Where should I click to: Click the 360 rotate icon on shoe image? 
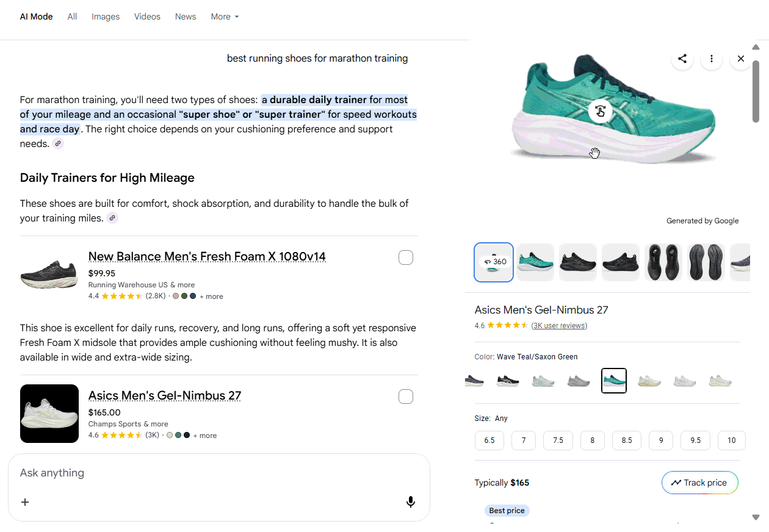tap(600, 111)
